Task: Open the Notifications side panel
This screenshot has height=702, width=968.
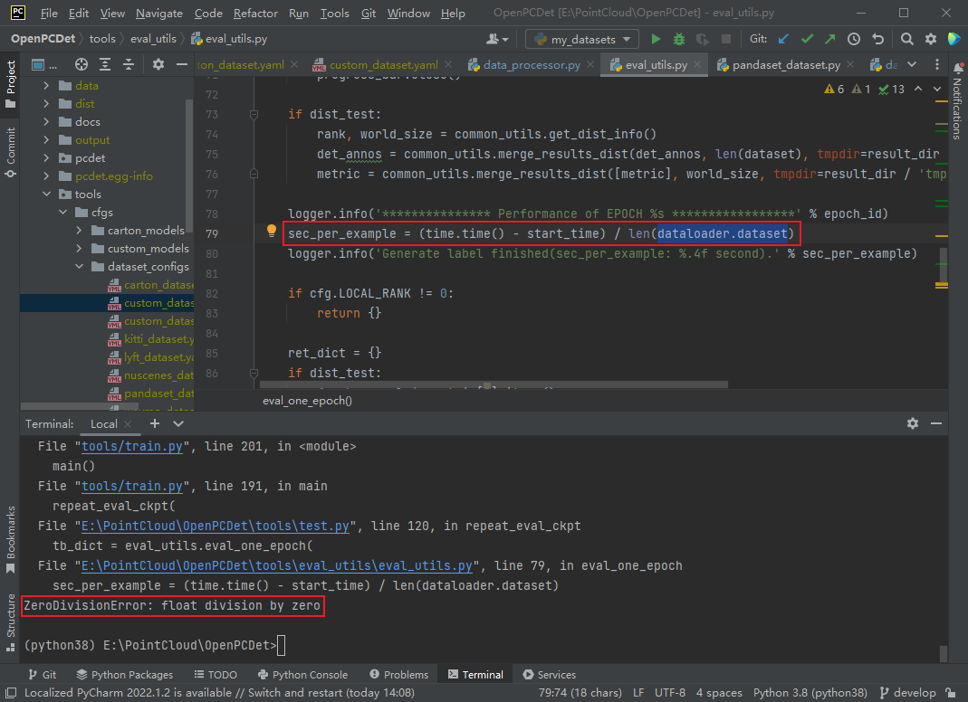Action: [958, 100]
